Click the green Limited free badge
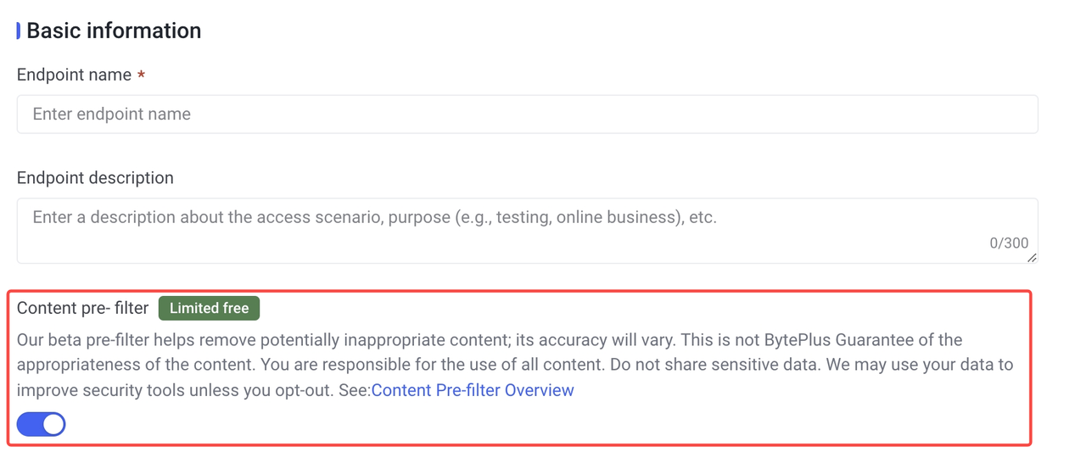The height and width of the screenshot is (458, 1086). (x=209, y=308)
